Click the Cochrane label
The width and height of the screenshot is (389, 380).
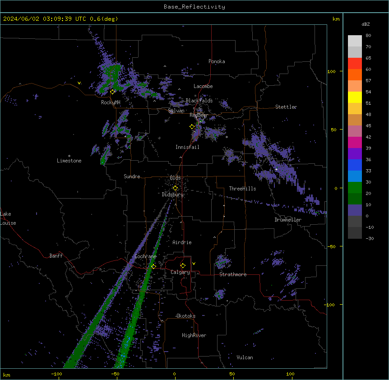point(145,256)
